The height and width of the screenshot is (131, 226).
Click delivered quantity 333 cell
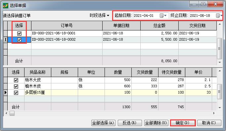pyautogui.click(x=145, y=86)
